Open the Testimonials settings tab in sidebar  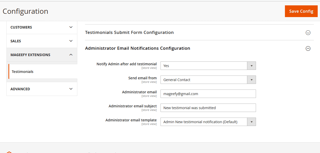(23, 72)
